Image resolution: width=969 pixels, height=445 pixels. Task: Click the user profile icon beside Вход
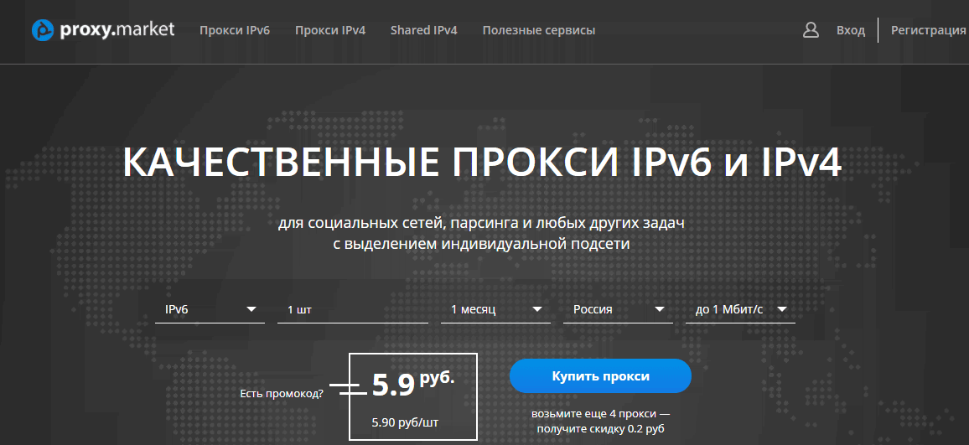(x=811, y=30)
